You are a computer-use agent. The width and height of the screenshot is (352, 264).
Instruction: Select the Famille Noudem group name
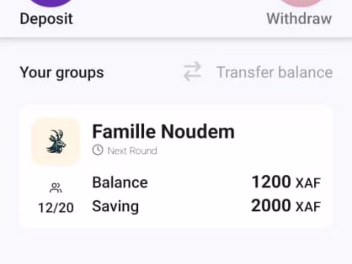[x=163, y=131]
